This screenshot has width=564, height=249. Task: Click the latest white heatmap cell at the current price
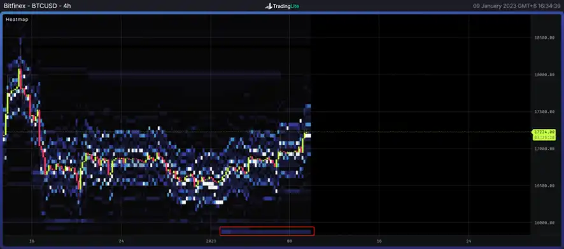(x=308, y=135)
